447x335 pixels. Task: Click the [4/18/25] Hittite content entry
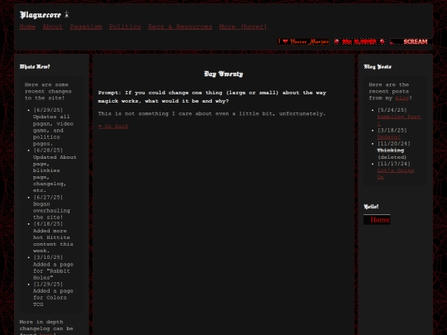[53, 237]
